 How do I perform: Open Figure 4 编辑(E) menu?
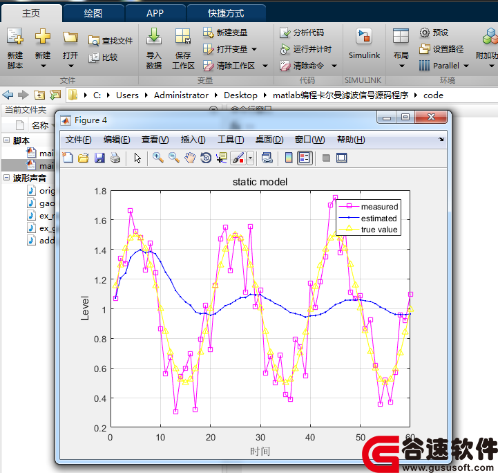pyautogui.click(x=117, y=140)
